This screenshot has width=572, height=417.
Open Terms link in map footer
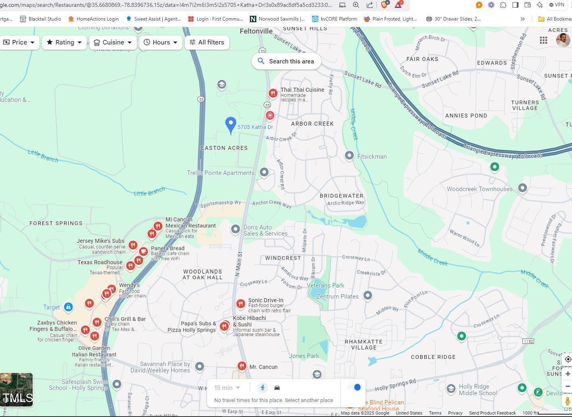(435, 413)
